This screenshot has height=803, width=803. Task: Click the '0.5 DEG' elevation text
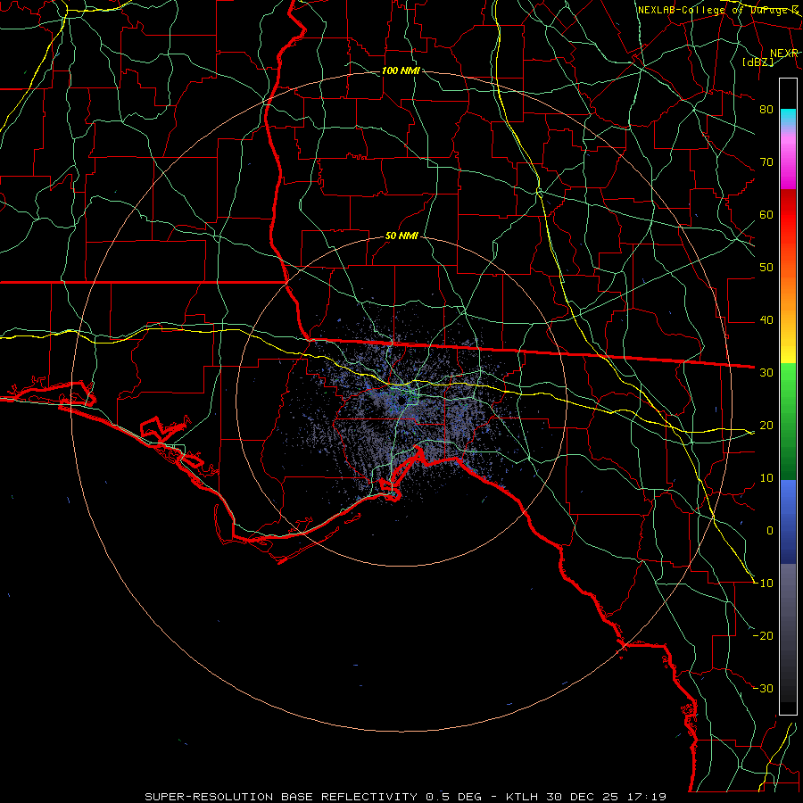(453, 797)
